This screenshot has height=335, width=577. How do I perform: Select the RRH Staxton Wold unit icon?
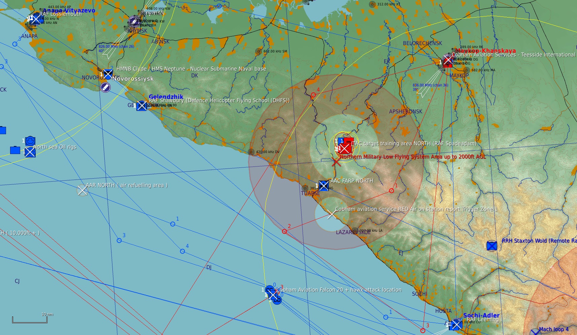tap(491, 246)
